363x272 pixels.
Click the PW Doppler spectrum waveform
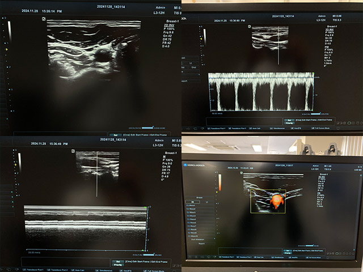click(x=261, y=92)
